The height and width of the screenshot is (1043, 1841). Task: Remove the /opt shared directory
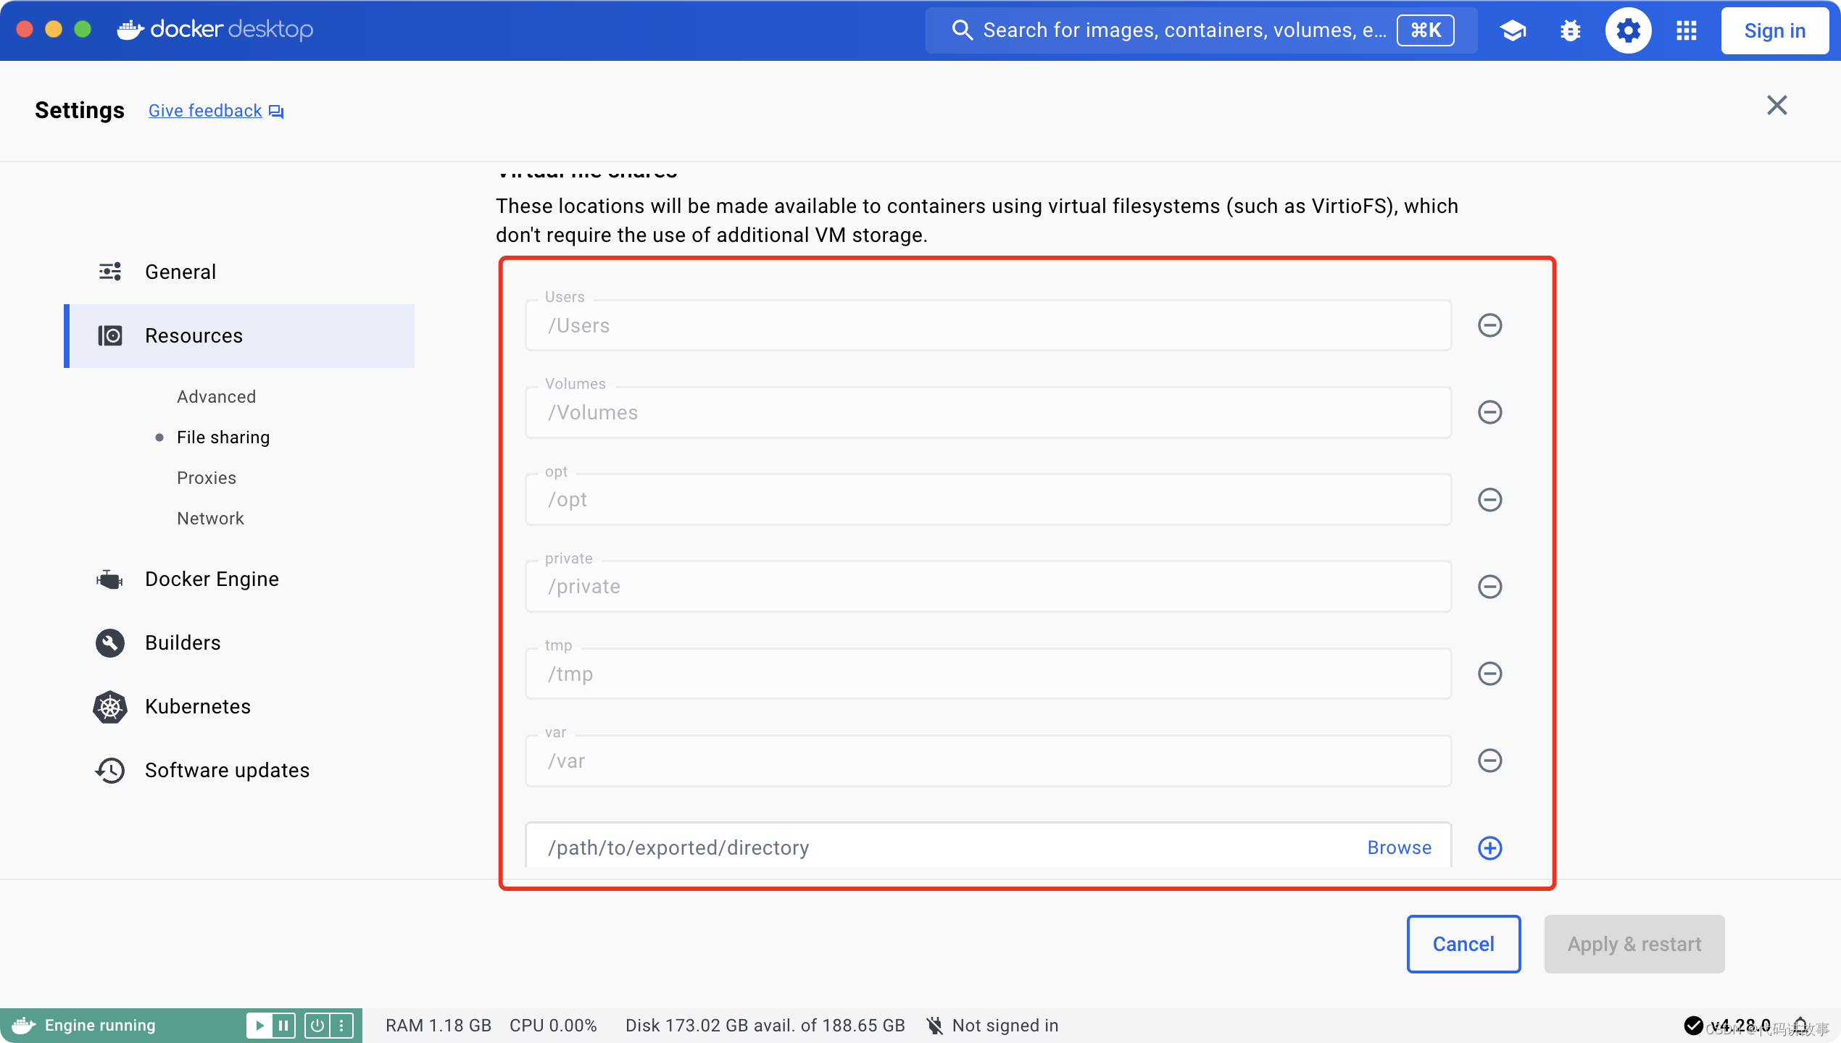[1489, 500]
